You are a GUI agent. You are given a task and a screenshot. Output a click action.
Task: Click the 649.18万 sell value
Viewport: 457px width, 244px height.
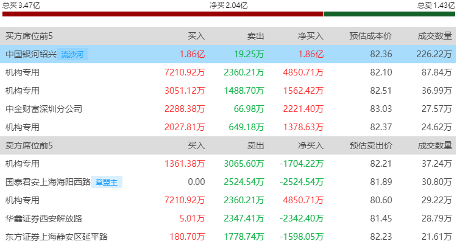tap(247, 127)
